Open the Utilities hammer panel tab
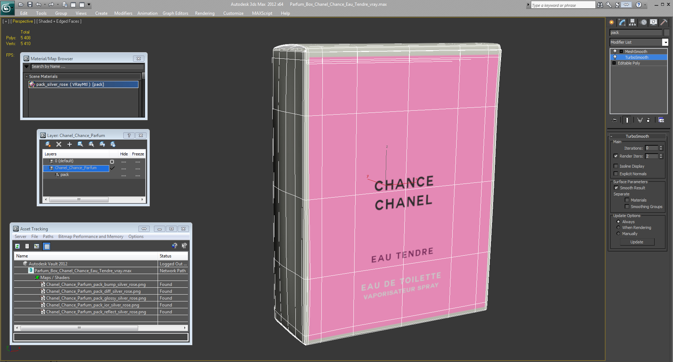Image resolution: width=673 pixels, height=362 pixels. pyautogui.click(x=664, y=22)
